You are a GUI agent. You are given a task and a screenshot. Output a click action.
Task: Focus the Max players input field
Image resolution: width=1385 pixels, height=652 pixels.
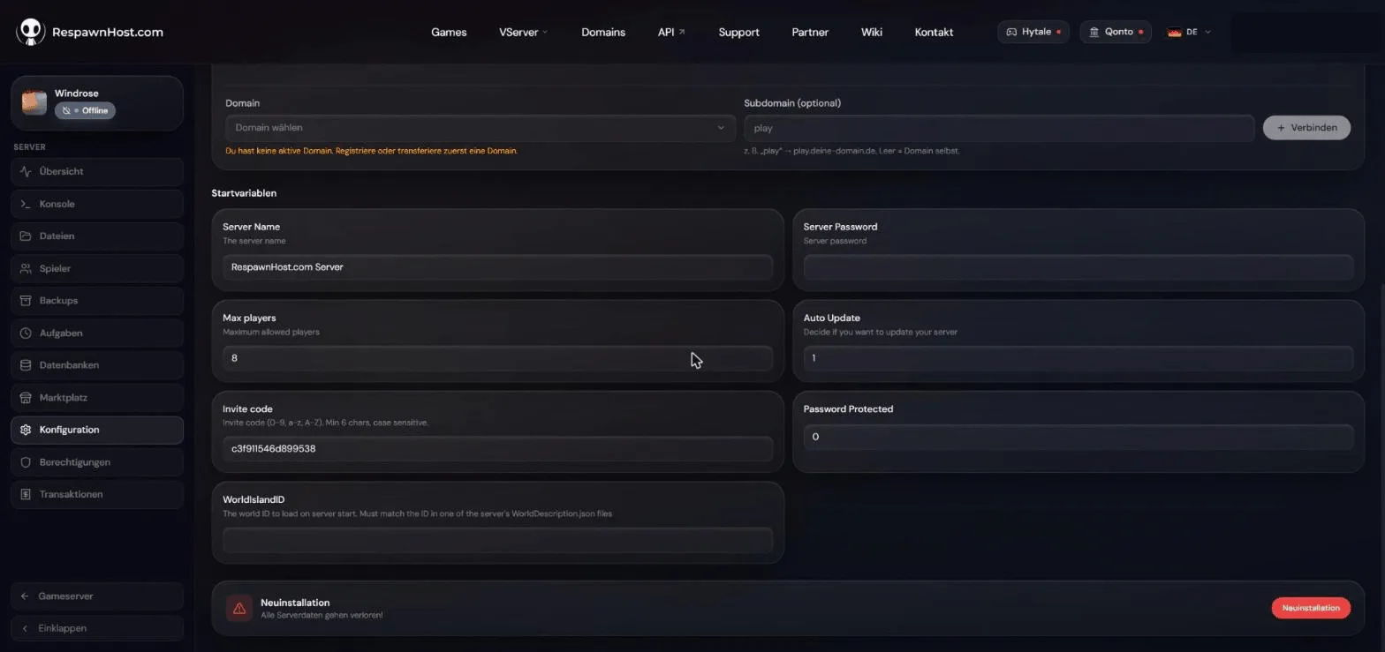click(x=497, y=358)
